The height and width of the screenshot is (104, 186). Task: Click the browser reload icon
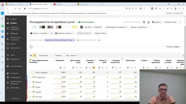[x=15, y=8]
